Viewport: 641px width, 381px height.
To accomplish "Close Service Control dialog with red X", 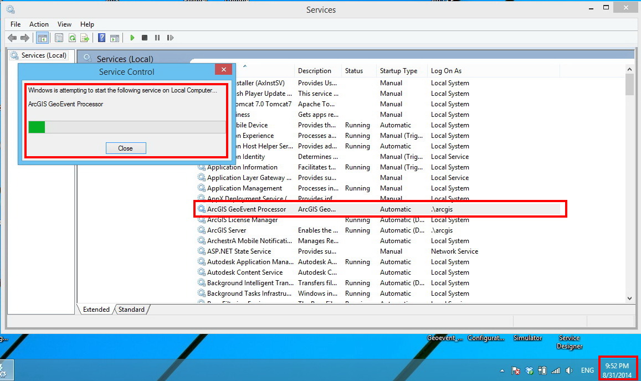I will [x=224, y=69].
